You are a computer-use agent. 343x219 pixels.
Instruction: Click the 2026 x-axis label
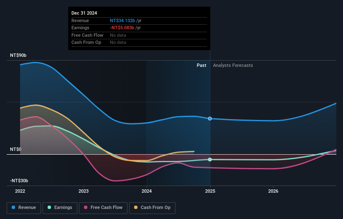pyautogui.click(x=273, y=191)
